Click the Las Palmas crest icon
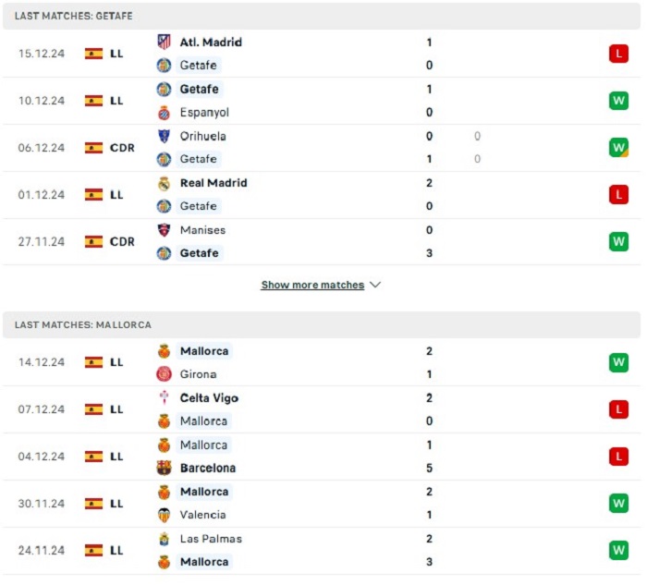 164,539
